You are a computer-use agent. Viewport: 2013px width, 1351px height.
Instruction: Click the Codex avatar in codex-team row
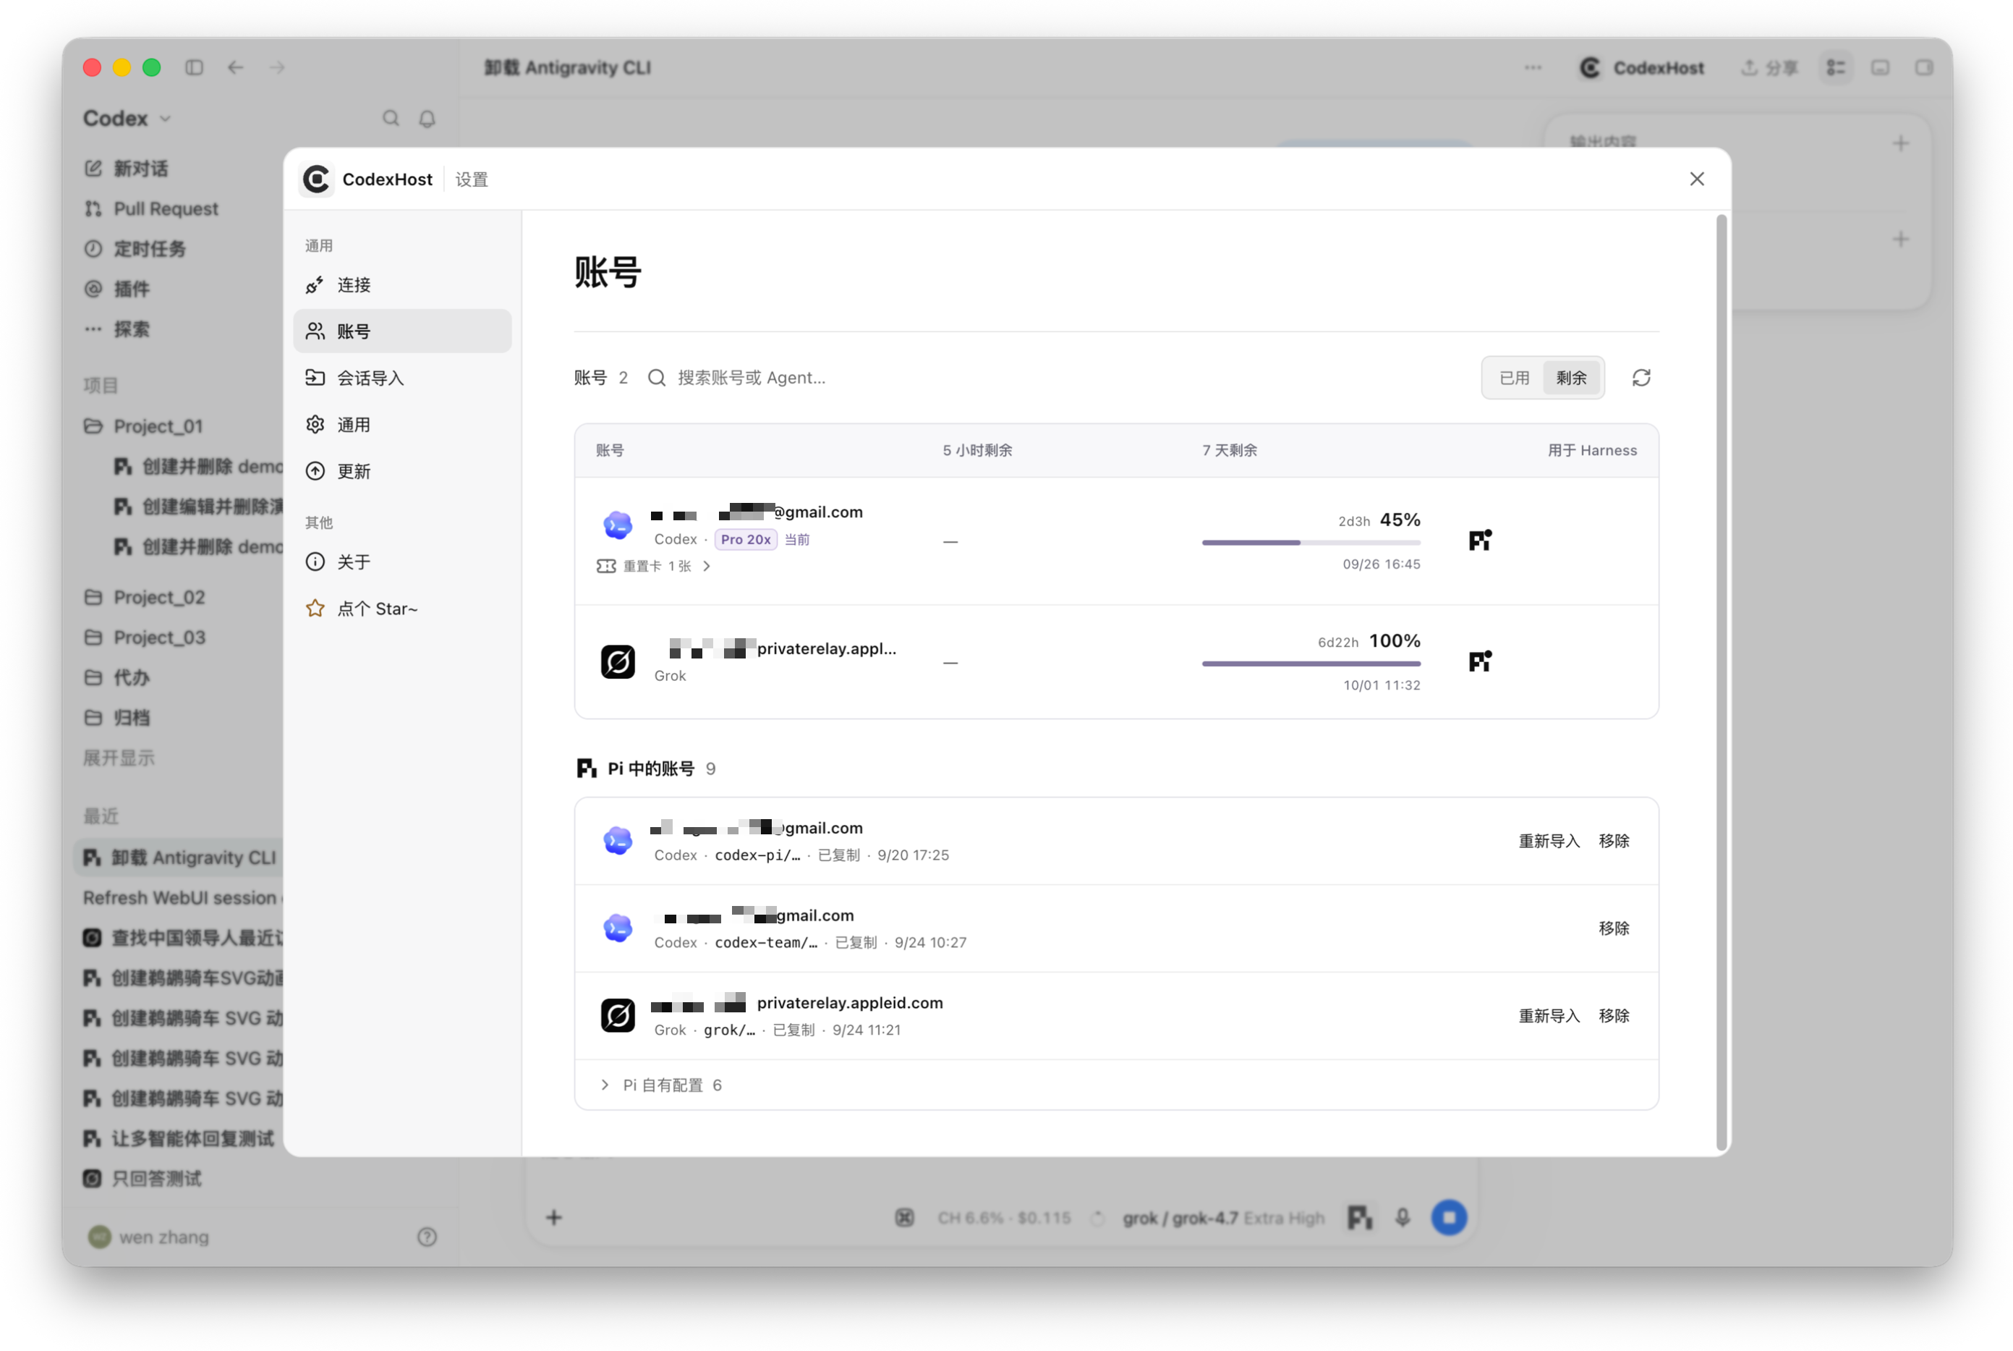point(617,928)
